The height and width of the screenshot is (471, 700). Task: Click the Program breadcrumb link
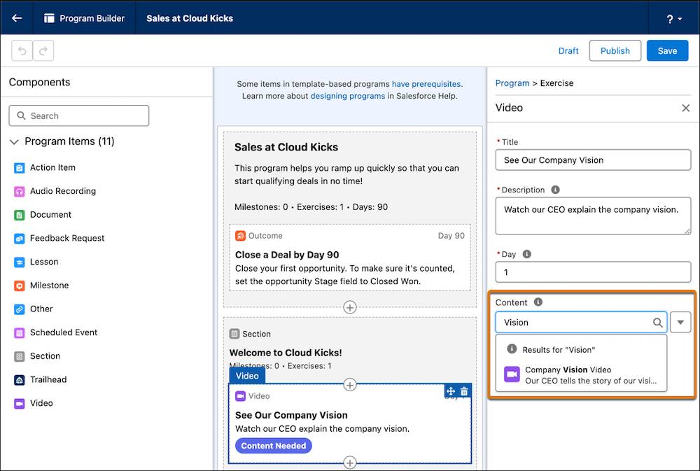(x=512, y=83)
